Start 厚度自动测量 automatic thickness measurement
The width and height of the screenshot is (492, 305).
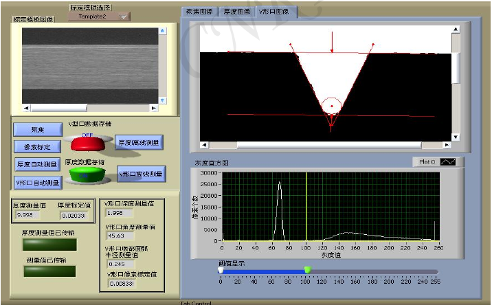(x=38, y=164)
